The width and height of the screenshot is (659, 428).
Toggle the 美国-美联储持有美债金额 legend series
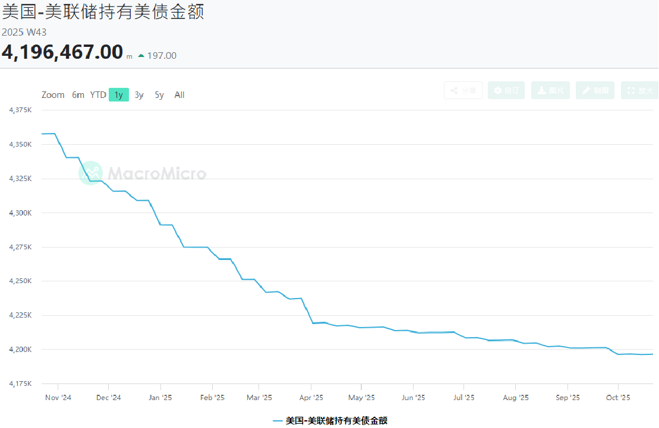click(x=336, y=420)
